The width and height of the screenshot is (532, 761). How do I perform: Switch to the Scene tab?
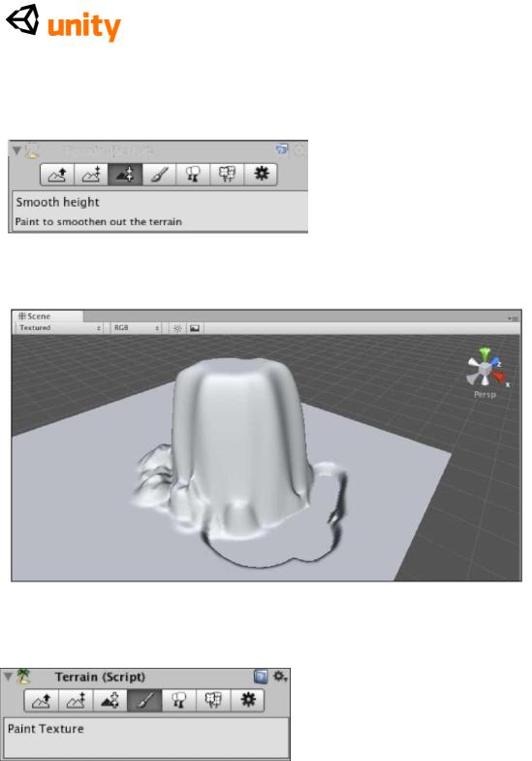pos(47,316)
